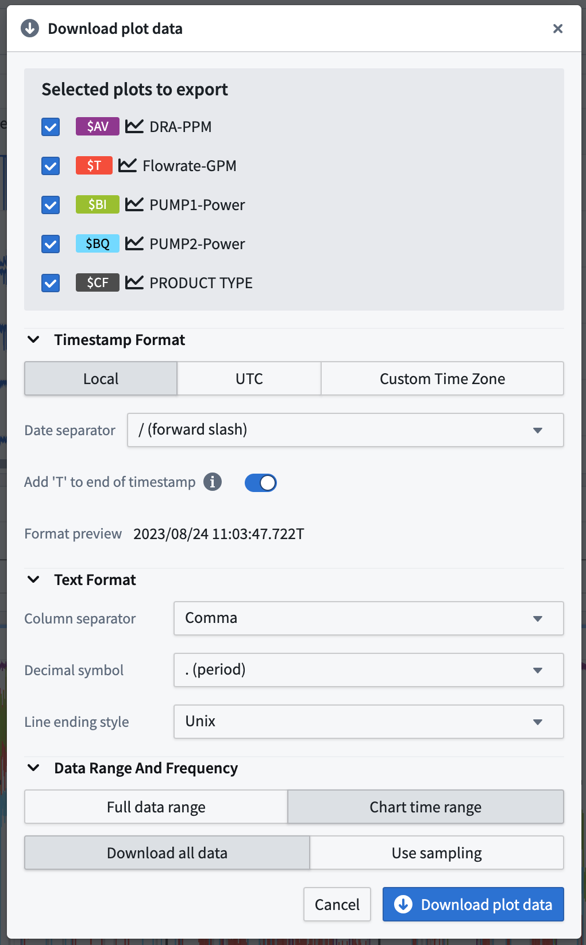
Task: Collapse the Timestamp Format section
Action: coord(34,340)
